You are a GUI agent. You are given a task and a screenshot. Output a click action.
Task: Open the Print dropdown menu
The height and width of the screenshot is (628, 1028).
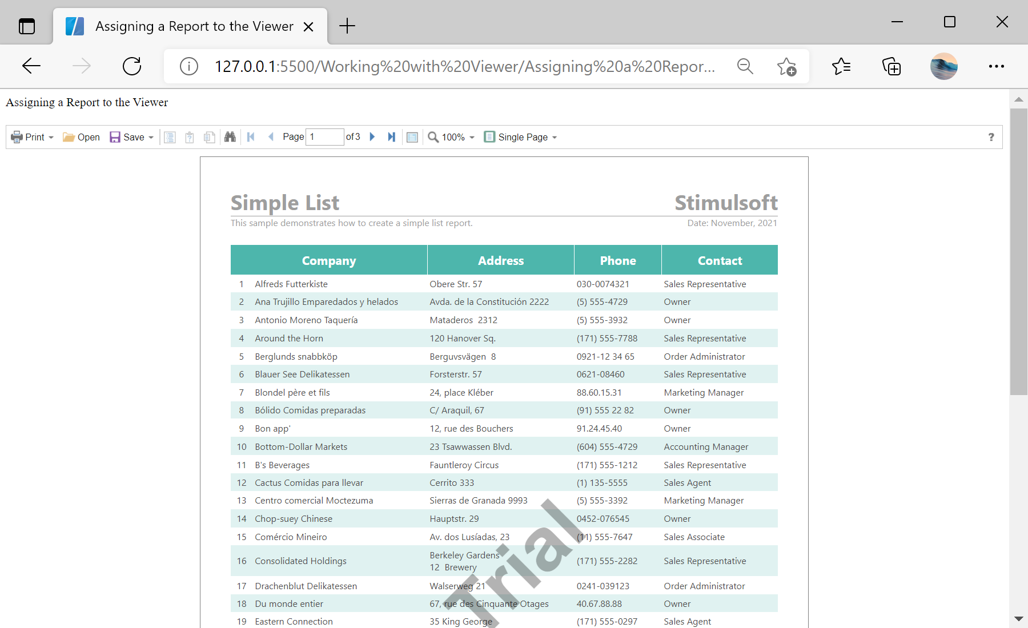(33, 137)
